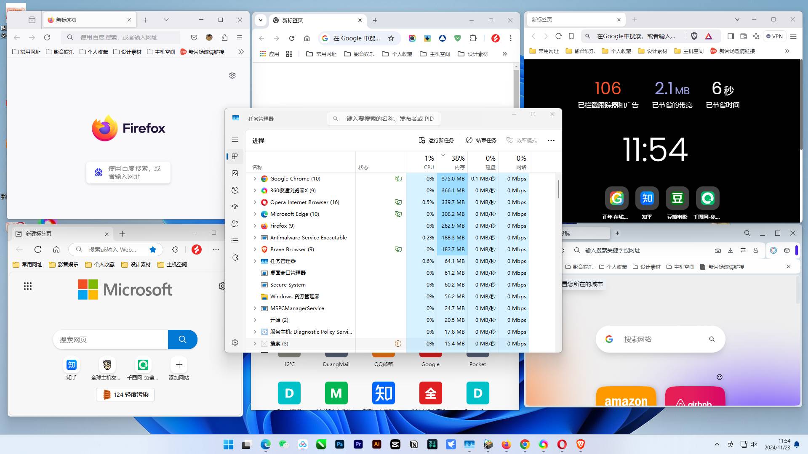Click Brave shields lion icon
The height and width of the screenshot is (454, 808).
(x=694, y=36)
